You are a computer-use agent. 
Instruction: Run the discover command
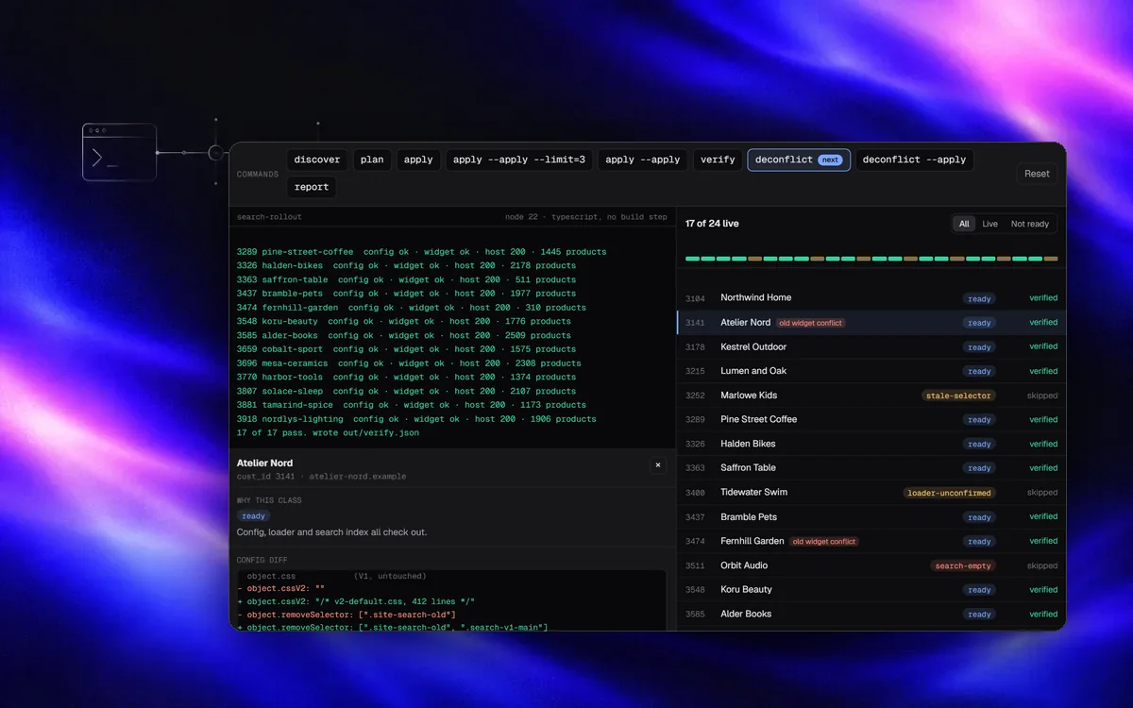(317, 160)
